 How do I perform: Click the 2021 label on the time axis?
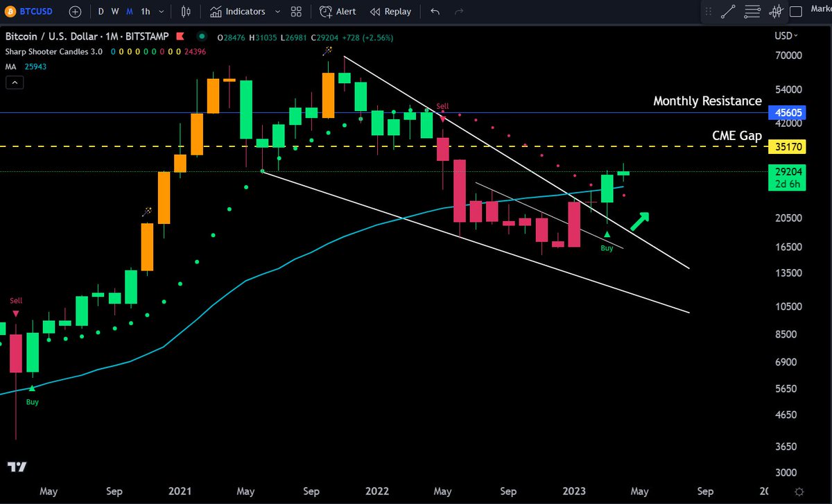coord(180,492)
